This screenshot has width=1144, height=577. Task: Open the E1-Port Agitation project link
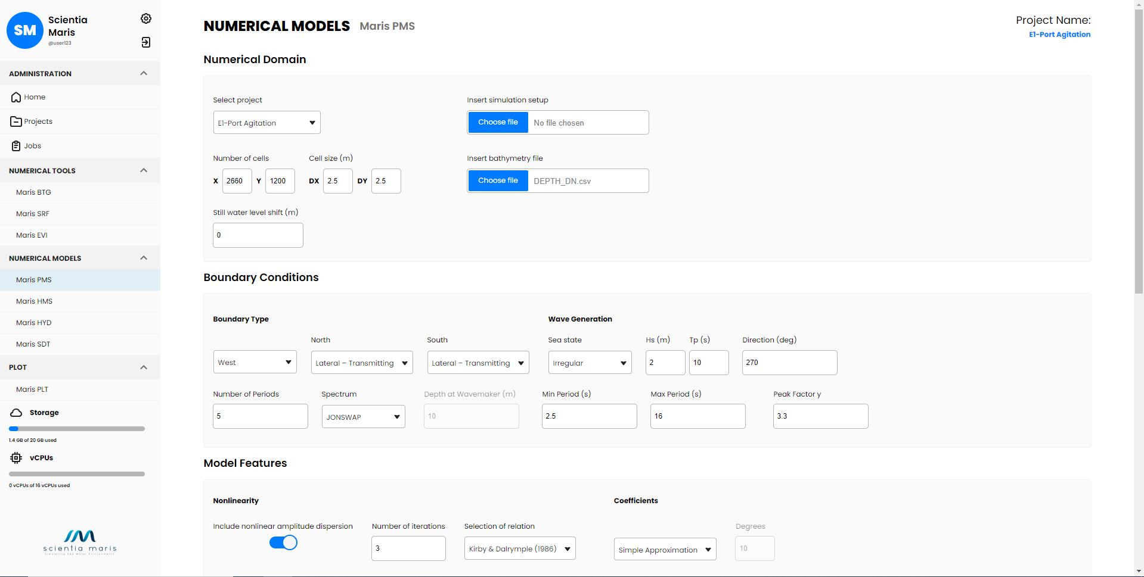(1059, 35)
